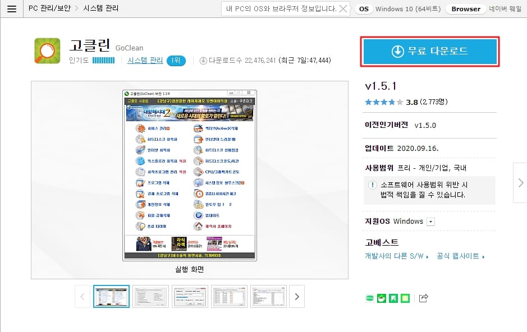Click the large GoClean execution screenshot
This screenshot has height=332, width=527.
[x=190, y=175]
